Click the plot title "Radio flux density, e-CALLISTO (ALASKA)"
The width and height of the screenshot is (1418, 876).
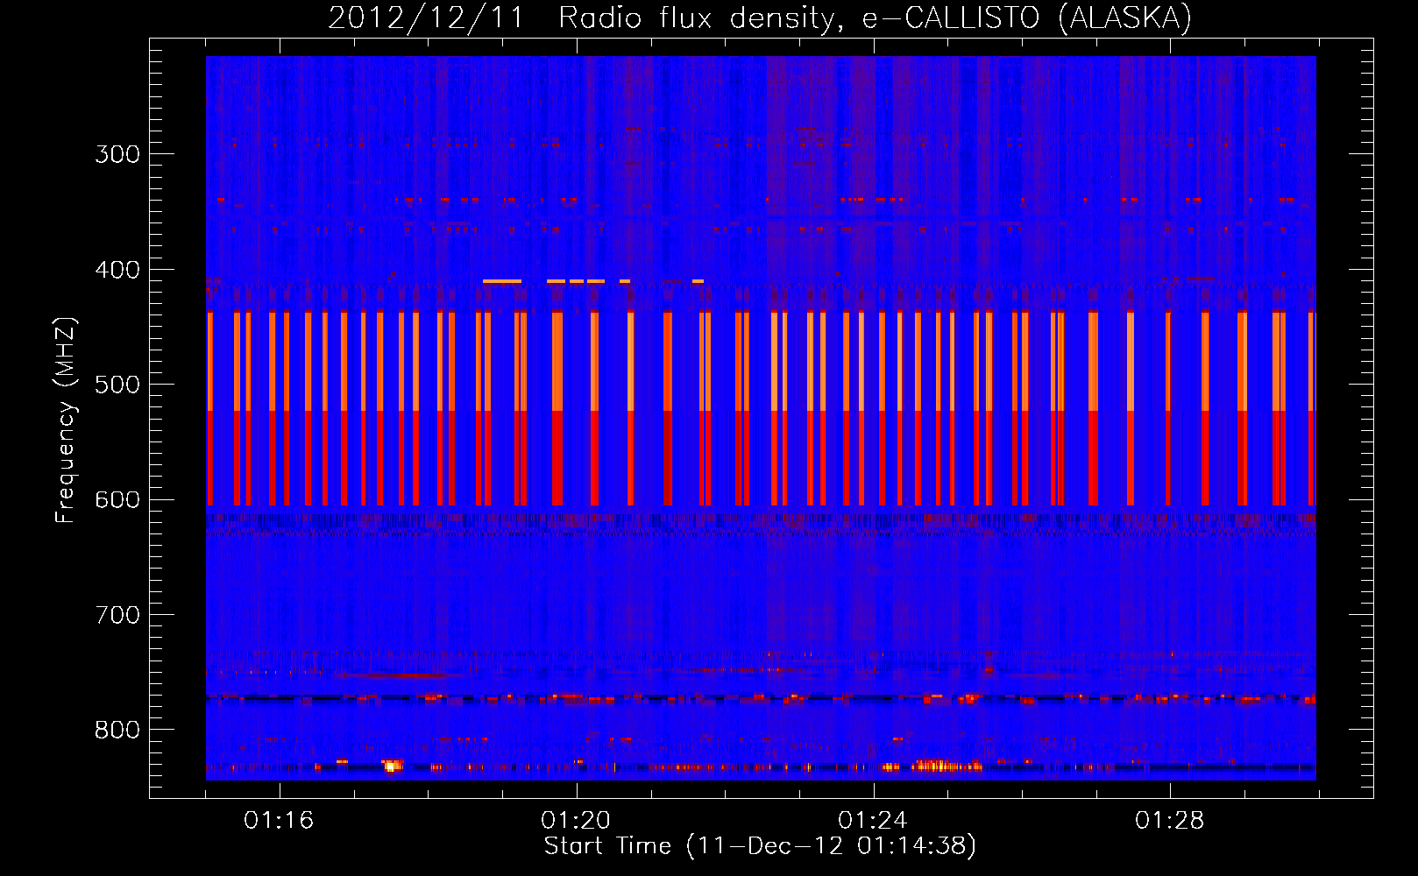coord(875,18)
